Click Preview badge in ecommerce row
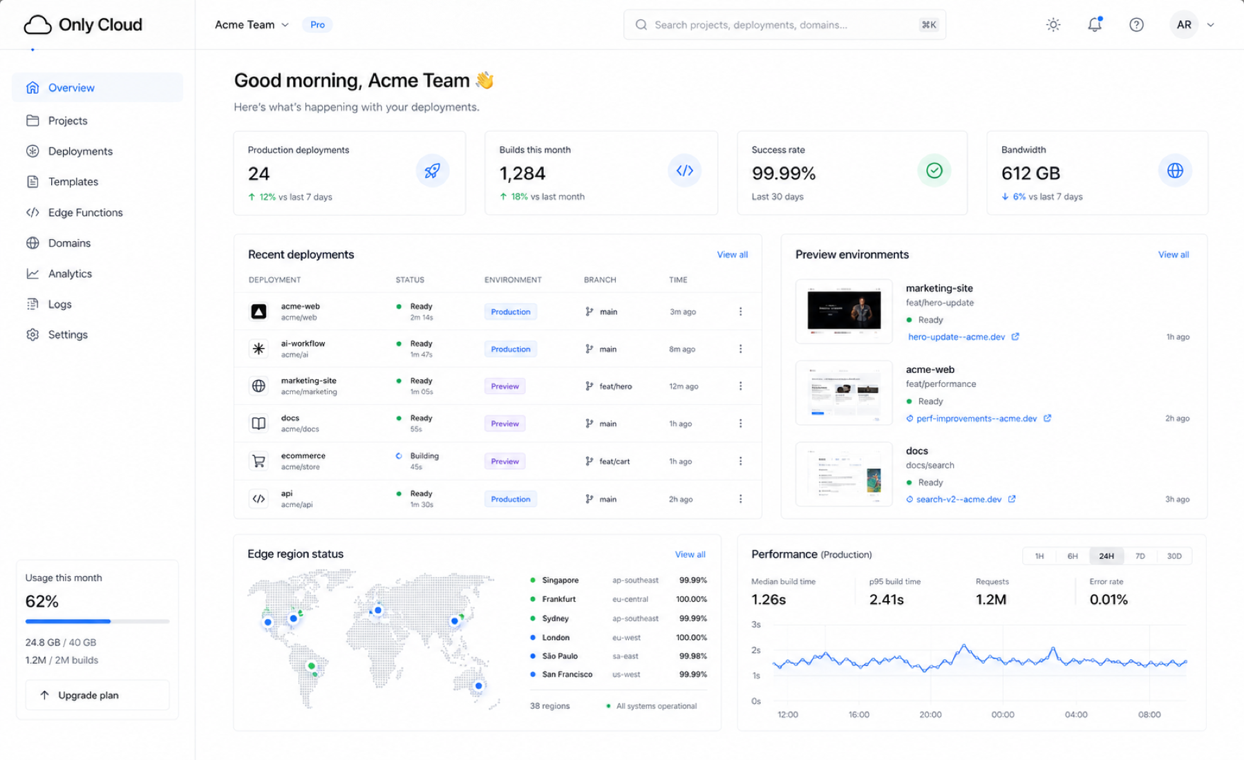Image resolution: width=1244 pixels, height=760 pixels. (x=505, y=461)
